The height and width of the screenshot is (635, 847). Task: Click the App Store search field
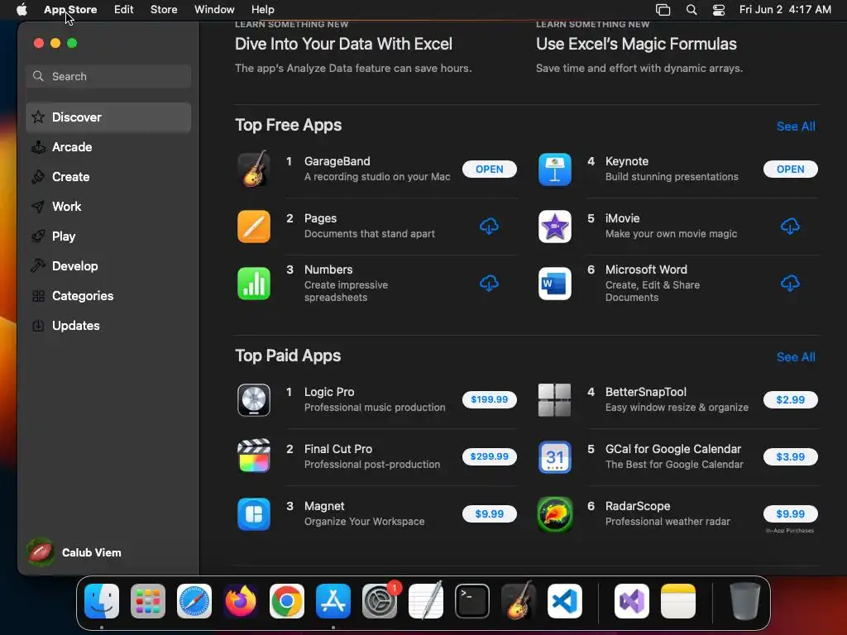[x=108, y=76]
